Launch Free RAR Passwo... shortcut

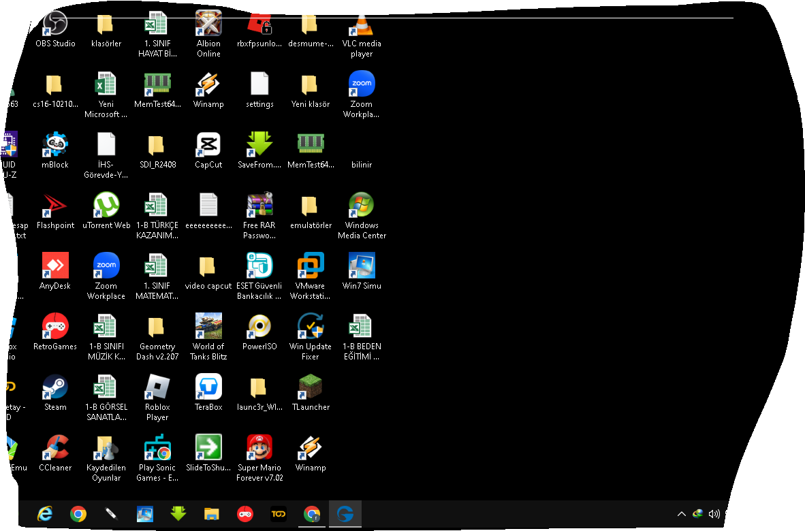[259, 216]
